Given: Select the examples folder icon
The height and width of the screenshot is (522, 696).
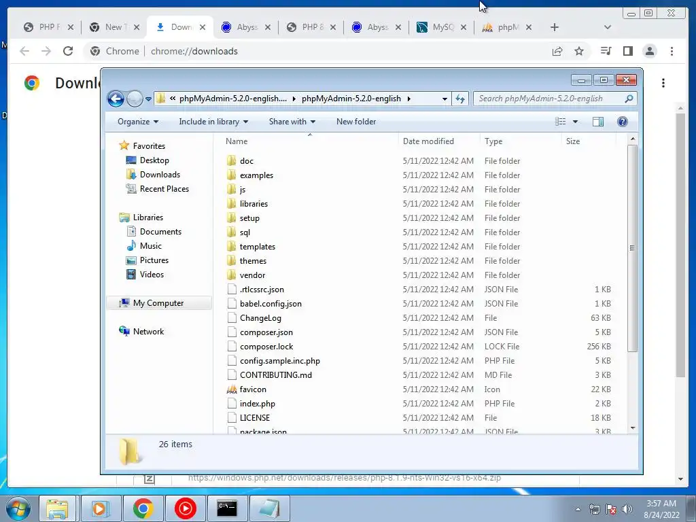Looking at the screenshot, I should click(231, 175).
